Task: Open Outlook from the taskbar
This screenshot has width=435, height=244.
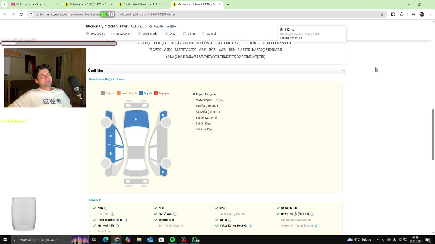Action: tap(150, 240)
